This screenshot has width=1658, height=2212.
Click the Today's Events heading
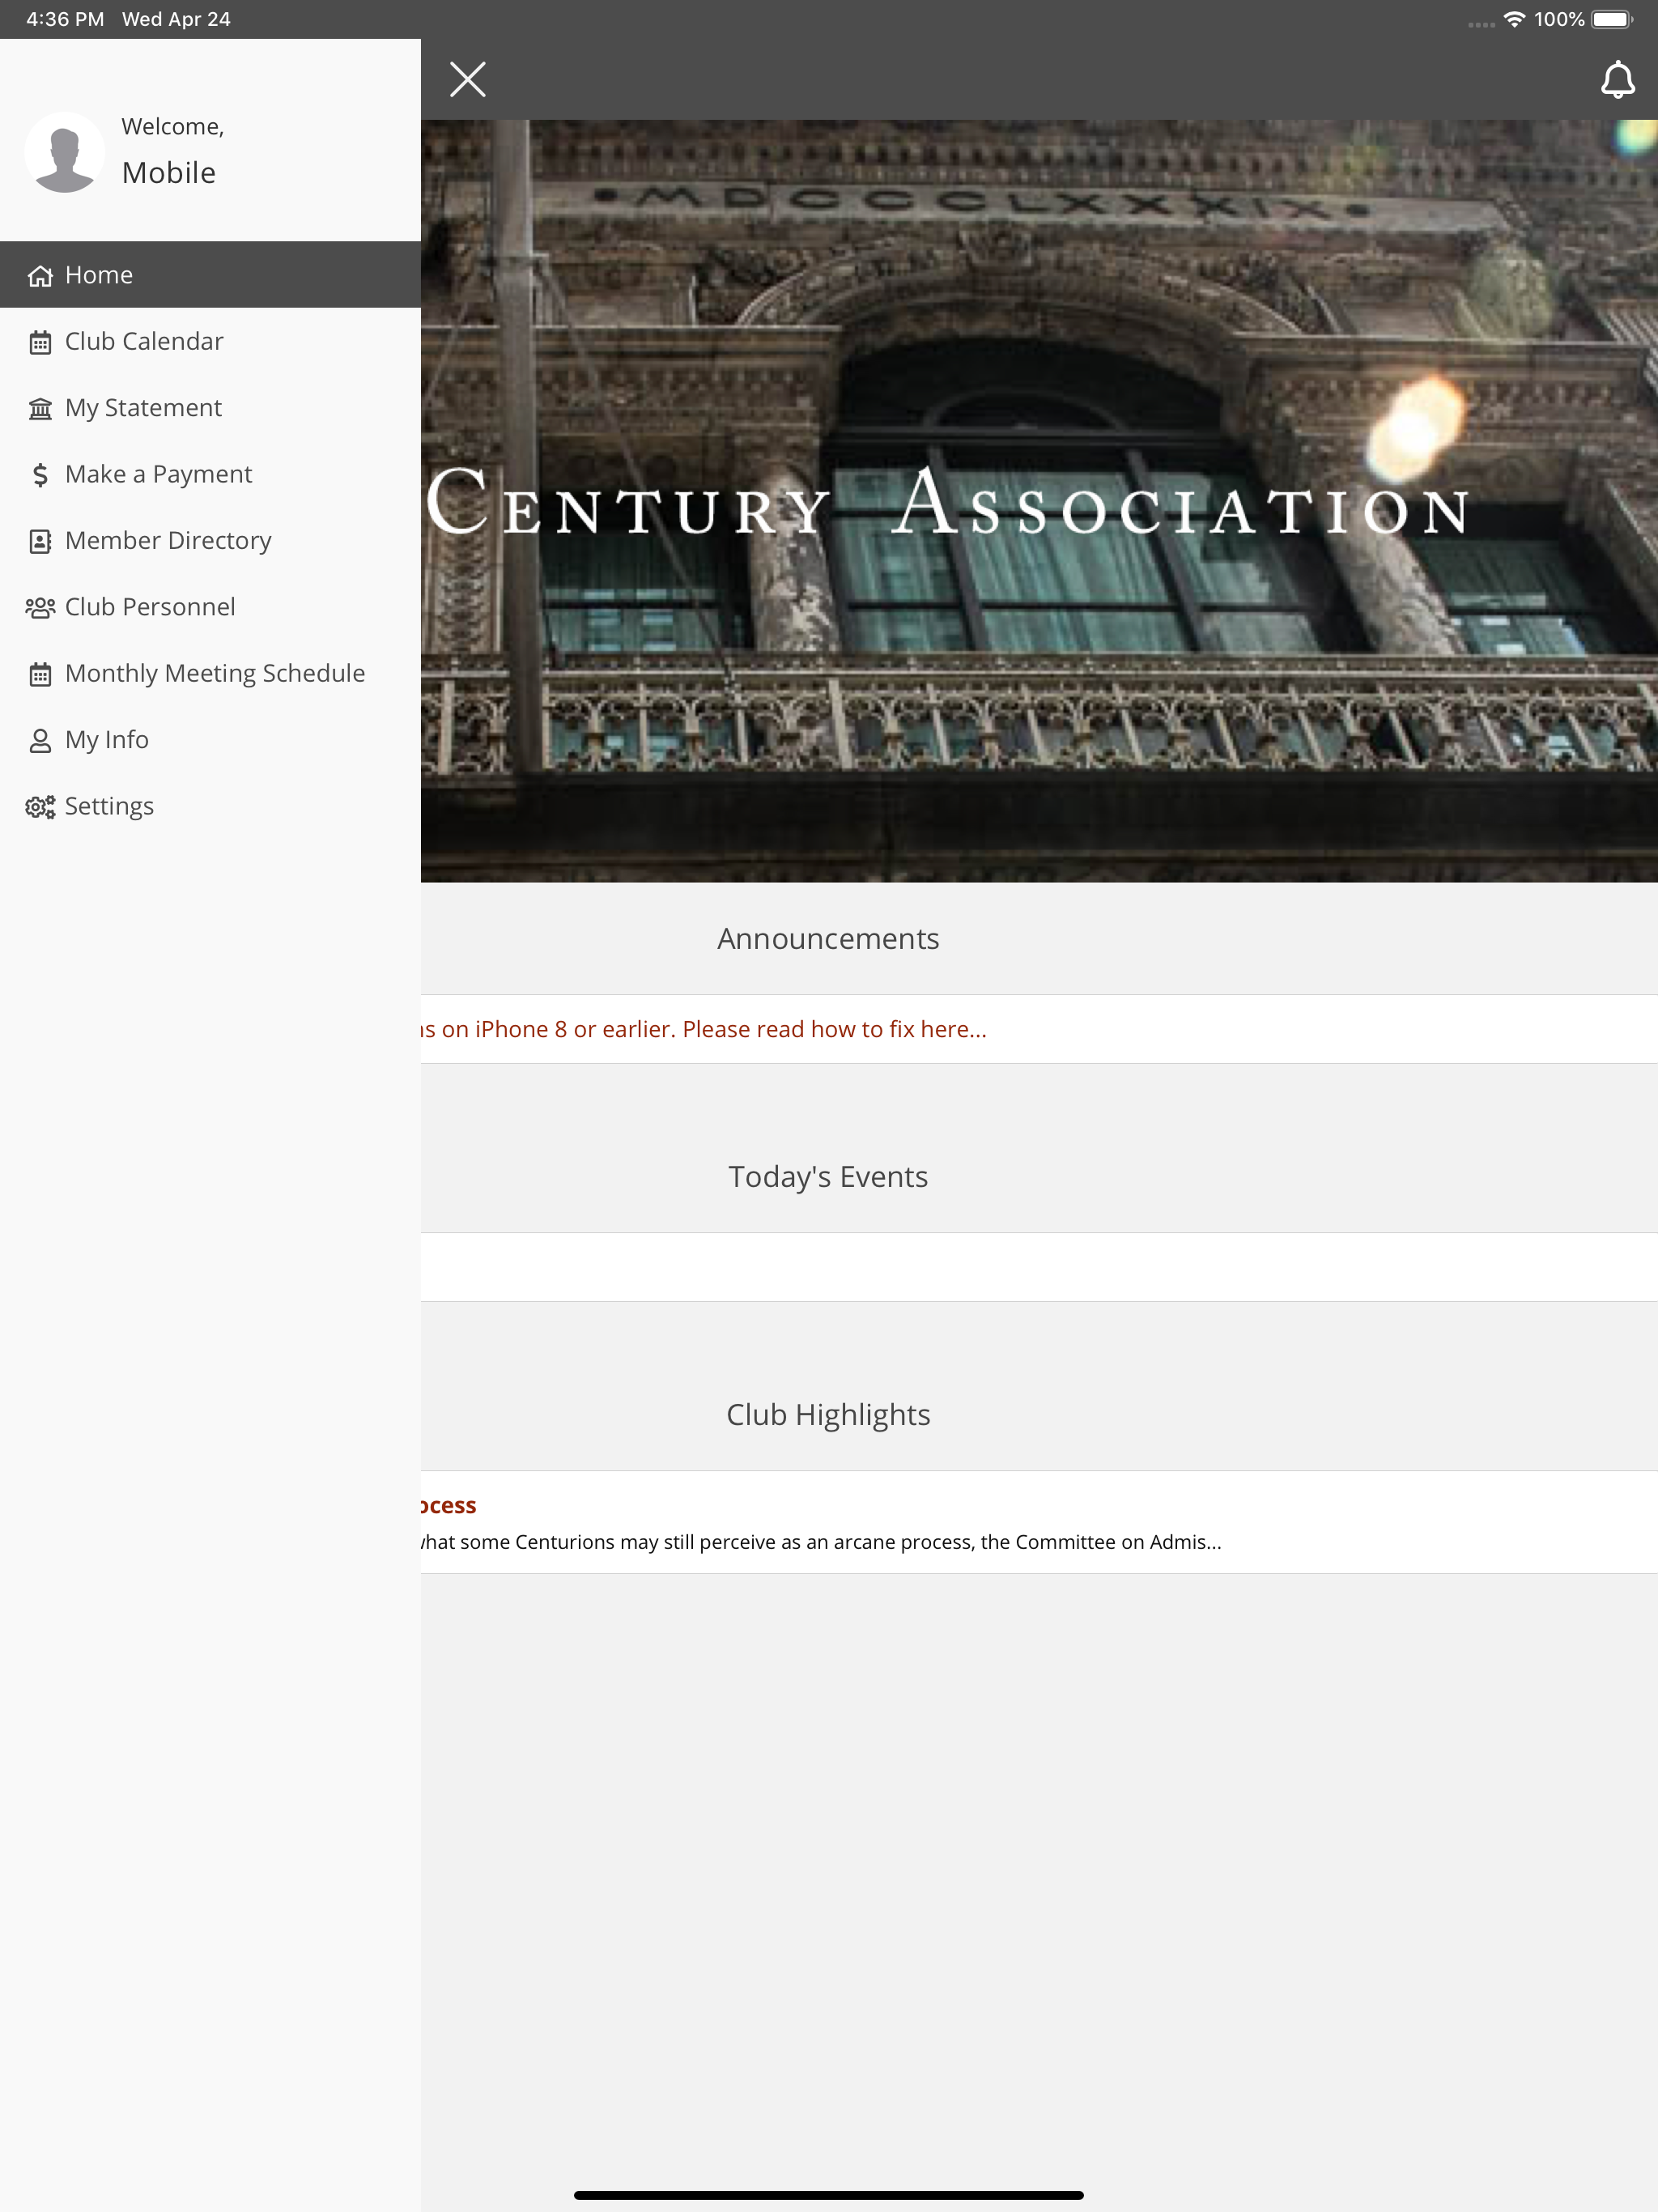coord(828,1177)
